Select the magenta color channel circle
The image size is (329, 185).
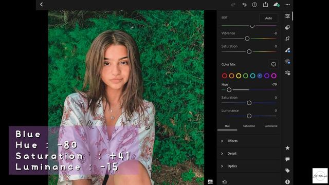(274, 76)
